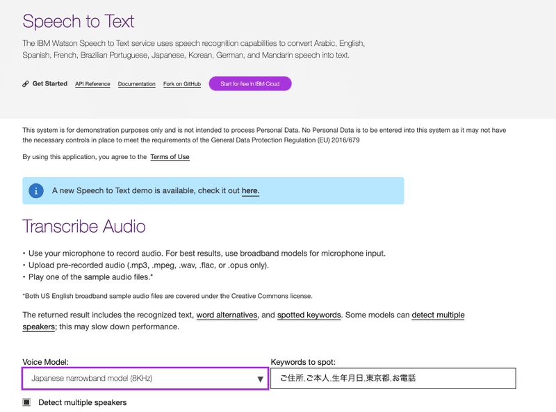
Task: Click the blue info icon in the banner
Action: pyautogui.click(x=36, y=190)
